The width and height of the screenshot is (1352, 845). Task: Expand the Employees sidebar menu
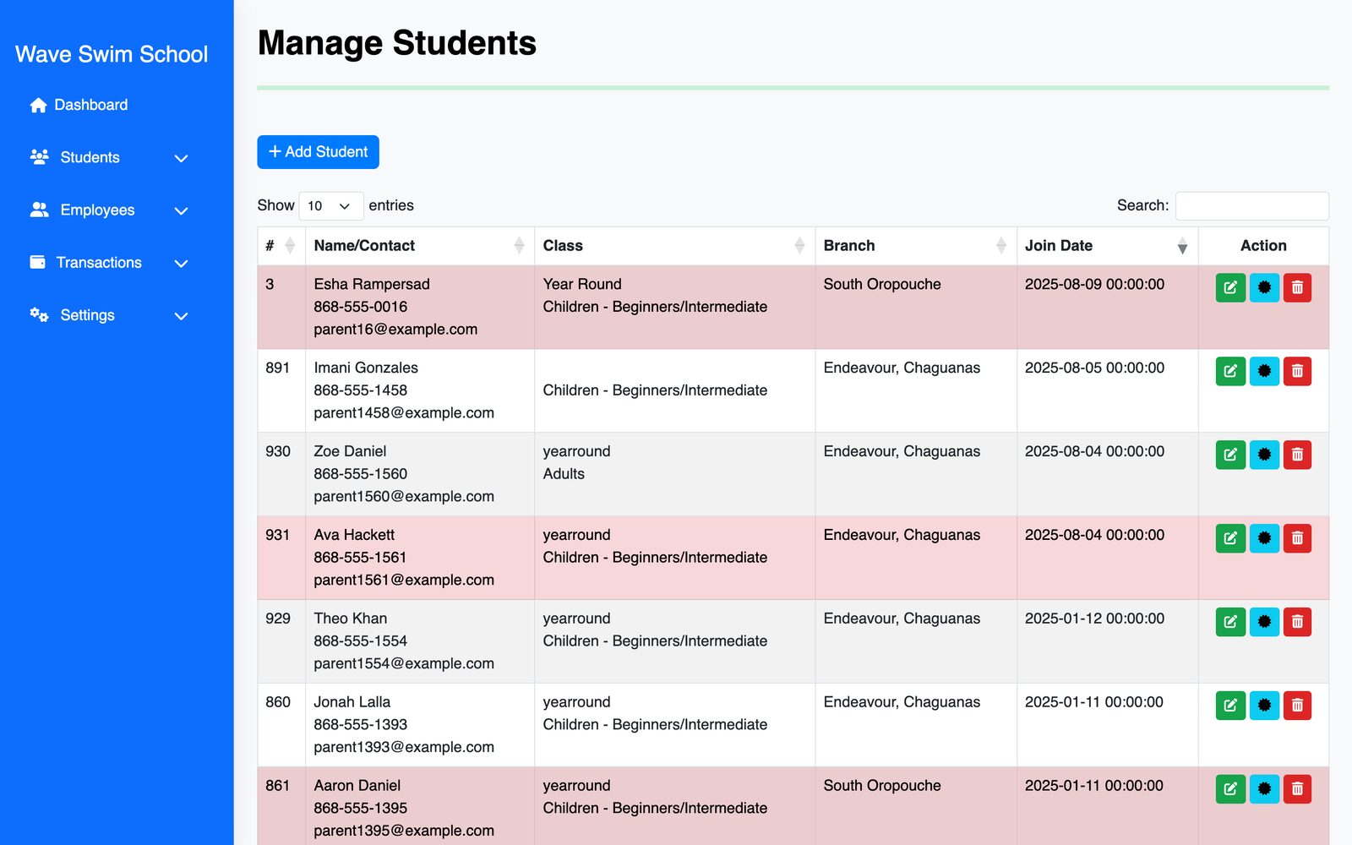click(109, 210)
